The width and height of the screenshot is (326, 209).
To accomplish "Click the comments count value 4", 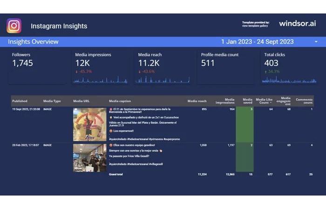I will [x=312, y=145].
